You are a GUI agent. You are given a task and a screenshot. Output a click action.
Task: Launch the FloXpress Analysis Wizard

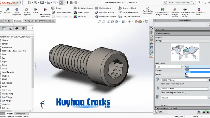pos(174,12)
